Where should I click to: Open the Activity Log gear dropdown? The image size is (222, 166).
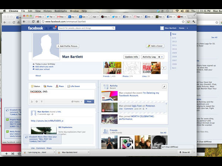(x=161, y=57)
